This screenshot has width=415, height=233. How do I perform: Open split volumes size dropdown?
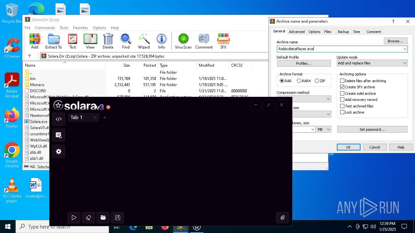click(x=313, y=129)
